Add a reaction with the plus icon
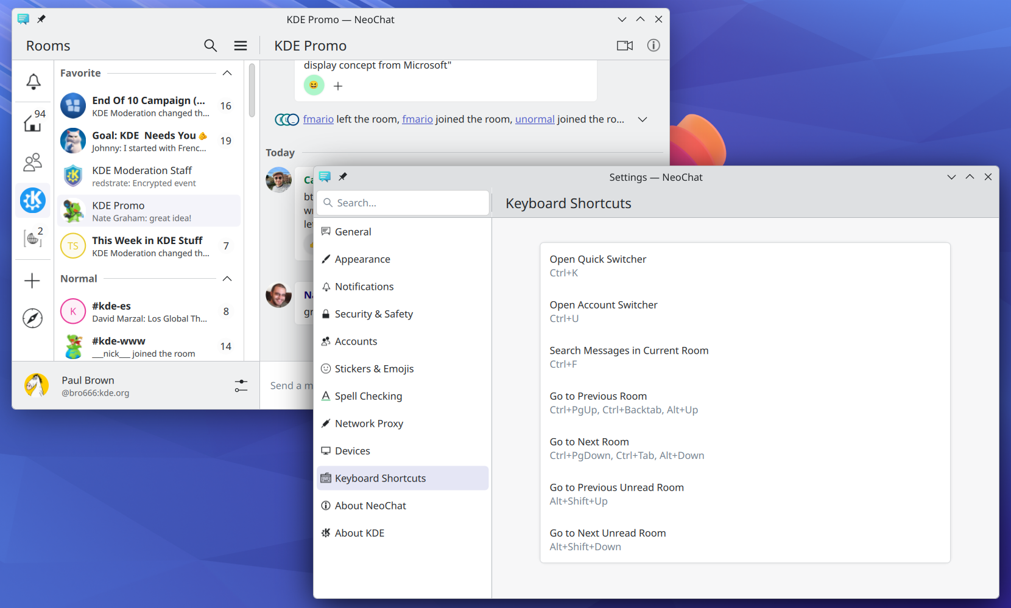This screenshot has height=608, width=1011. tap(338, 86)
